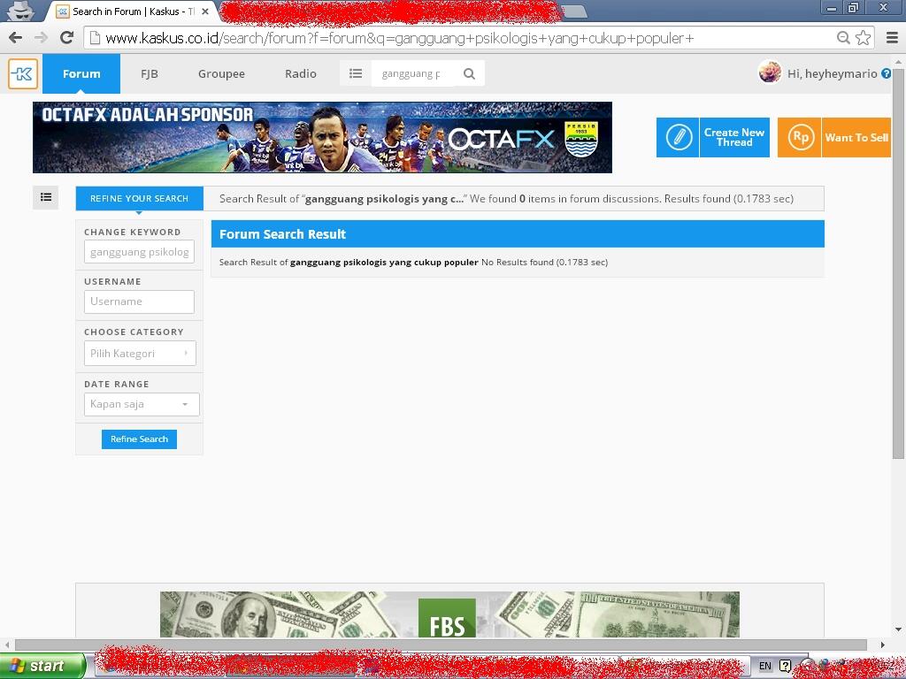
Task: Open the FJB section
Action: [x=149, y=74]
